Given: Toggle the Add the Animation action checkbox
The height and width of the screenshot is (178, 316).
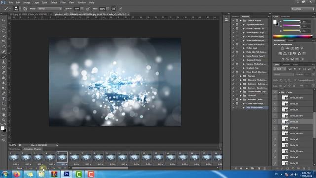Looking at the screenshot, I should pos(233,108).
